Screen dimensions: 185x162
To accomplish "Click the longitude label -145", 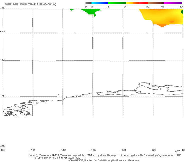I will click(32, 150).
